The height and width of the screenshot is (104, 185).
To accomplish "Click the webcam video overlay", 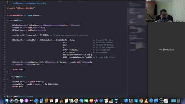I will [165, 11].
